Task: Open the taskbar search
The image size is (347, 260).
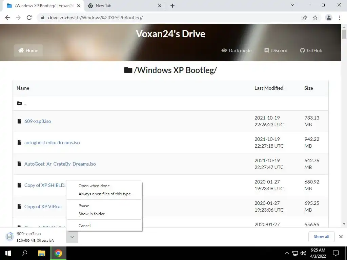Action: [x=24, y=253]
